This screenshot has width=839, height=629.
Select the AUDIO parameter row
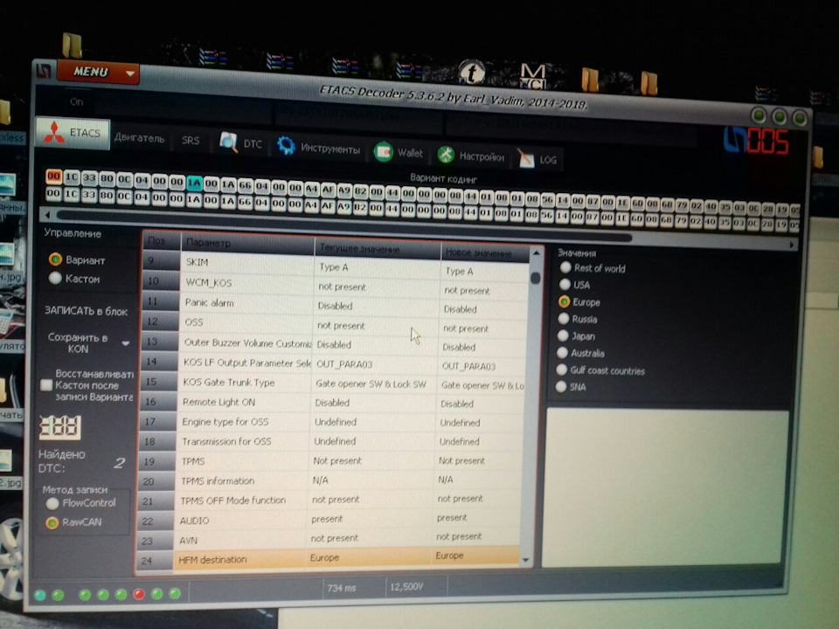tap(328, 519)
